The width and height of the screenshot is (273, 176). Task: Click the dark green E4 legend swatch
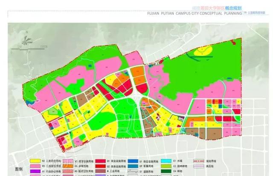point(166,171)
